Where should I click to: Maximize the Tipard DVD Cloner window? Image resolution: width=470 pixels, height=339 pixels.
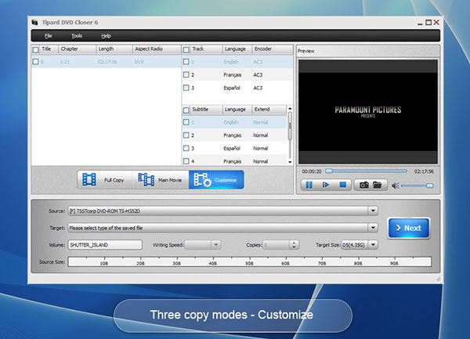pyautogui.click(x=428, y=23)
